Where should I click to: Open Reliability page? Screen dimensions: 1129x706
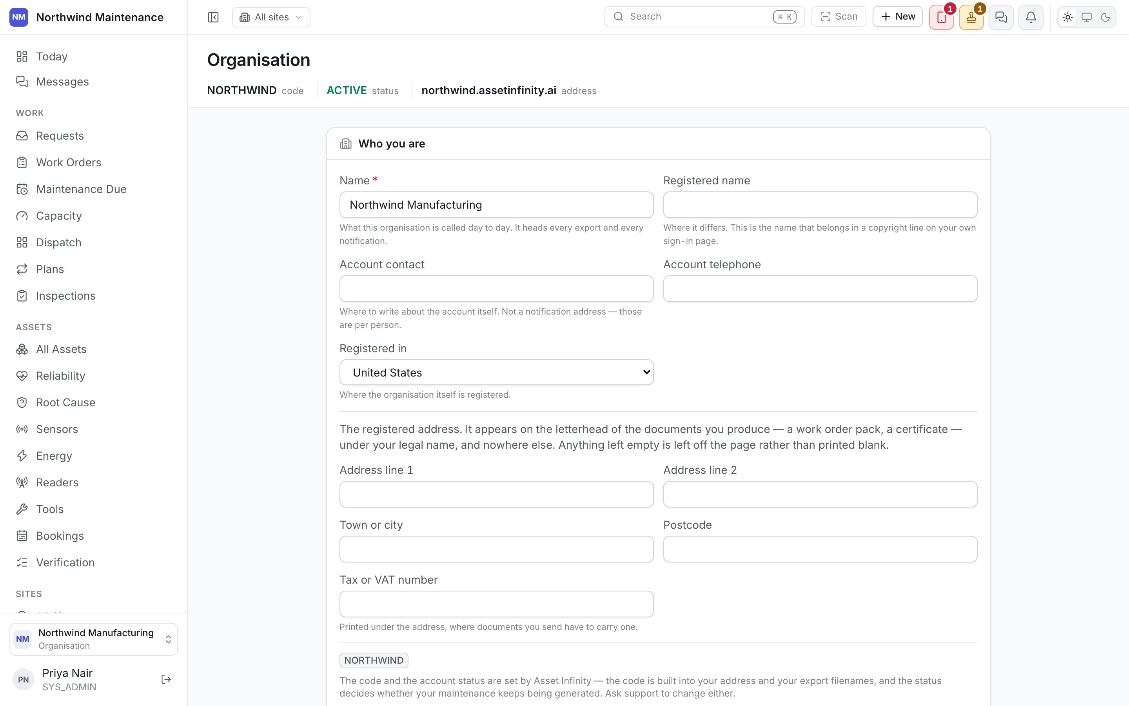(94, 376)
